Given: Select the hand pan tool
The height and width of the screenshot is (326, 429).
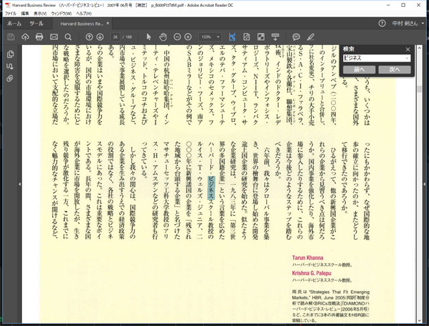Looking at the screenshot, I should [x=162, y=36].
